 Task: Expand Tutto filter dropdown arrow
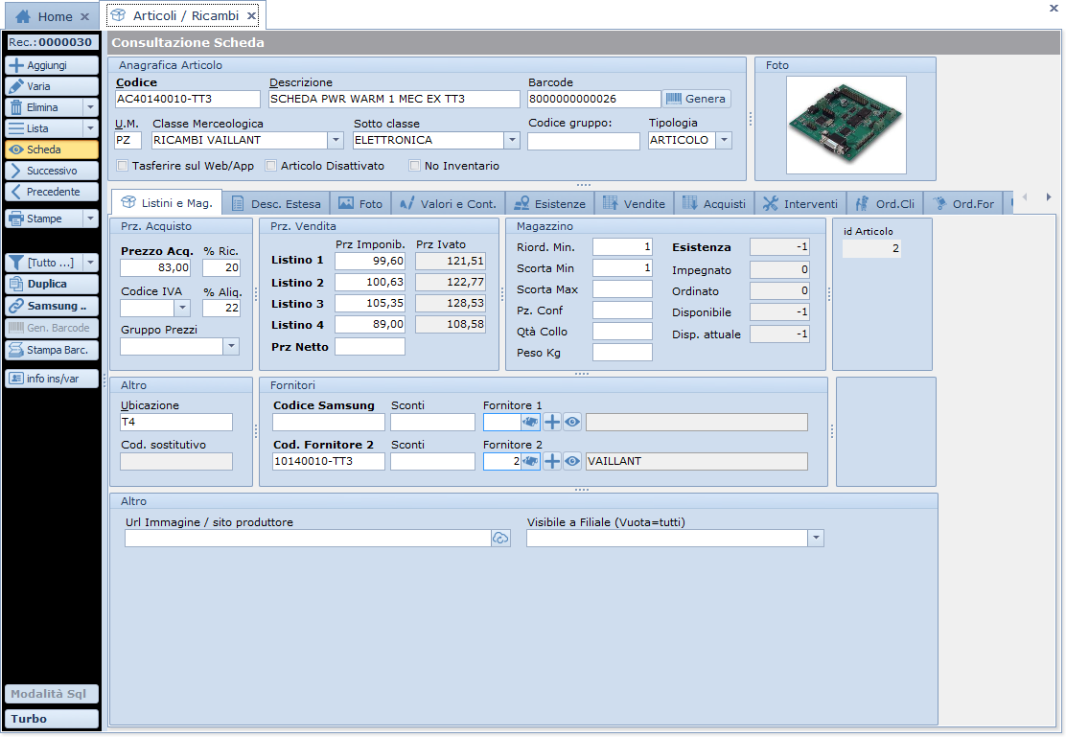pos(90,263)
